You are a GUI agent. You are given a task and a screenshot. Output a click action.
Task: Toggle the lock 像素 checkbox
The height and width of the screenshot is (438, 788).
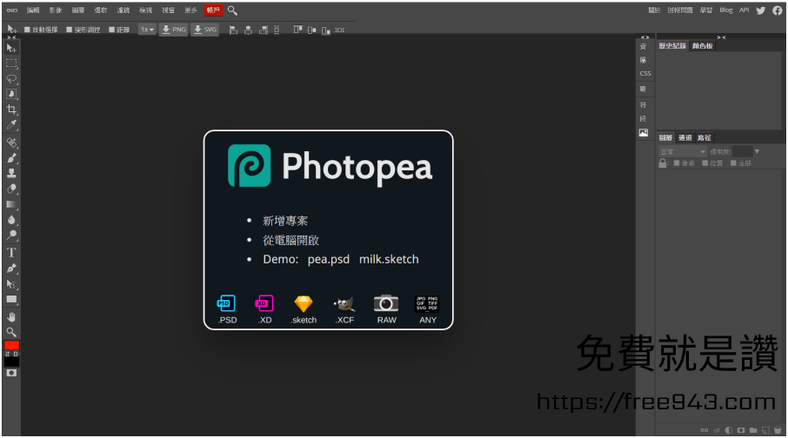[x=677, y=163]
